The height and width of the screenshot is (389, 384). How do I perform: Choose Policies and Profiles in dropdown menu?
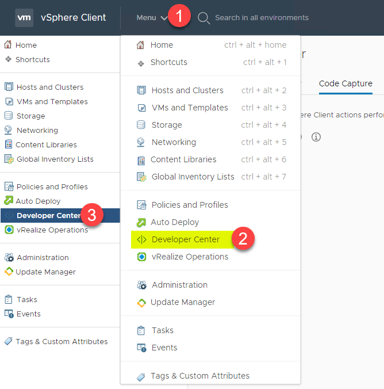point(211,205)
